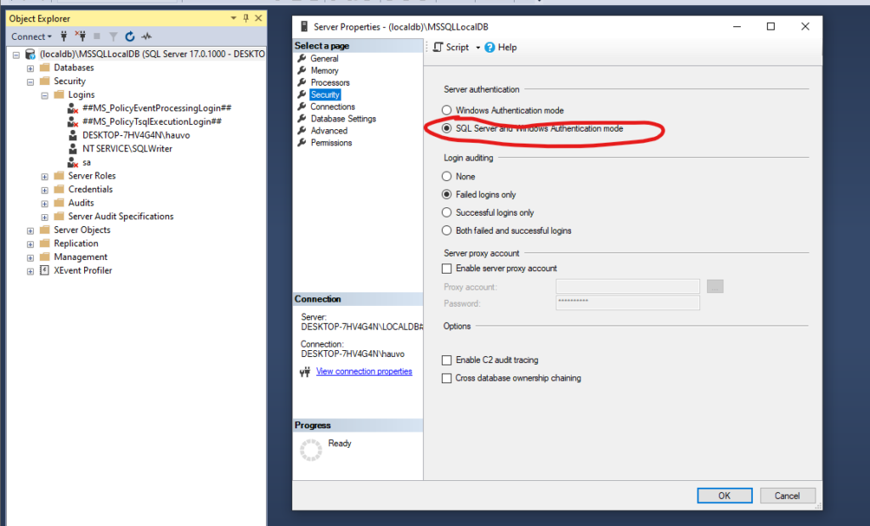Switch to the Connections page
This screenshot has height=526, width=870.
pyautogui.click(x=332, y=107)
